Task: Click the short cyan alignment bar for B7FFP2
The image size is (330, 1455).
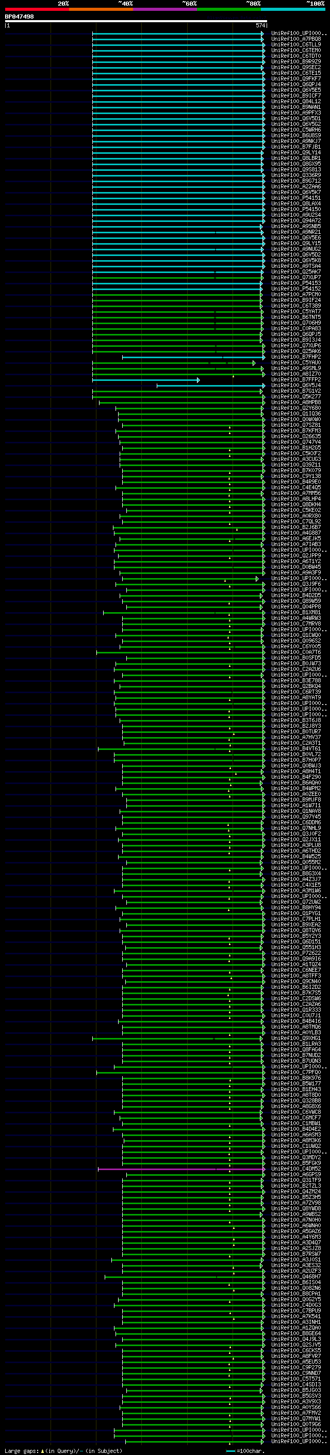Action: 145,380
